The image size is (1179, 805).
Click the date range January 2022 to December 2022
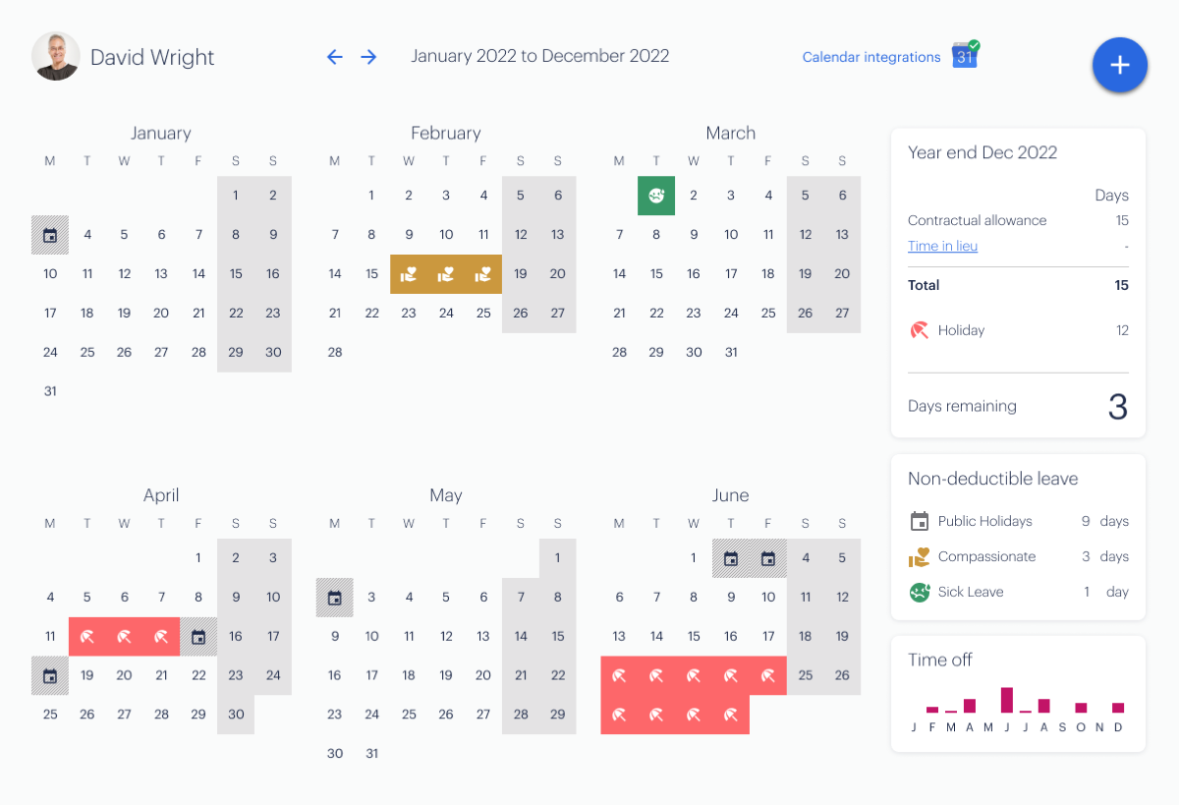pos(540,56)
